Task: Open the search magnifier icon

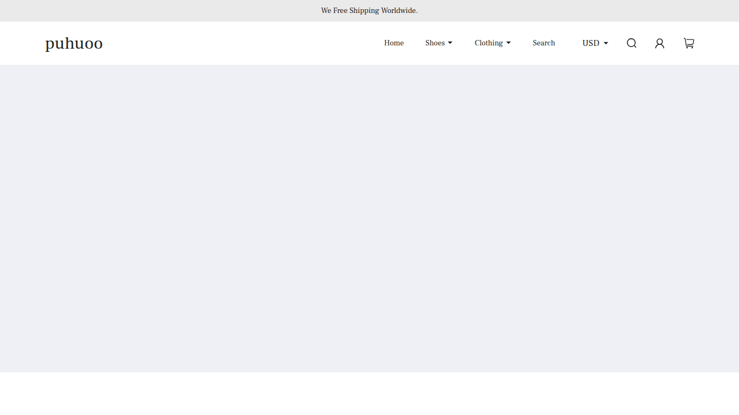Action: pyautogui.click(x=631, y=43)
